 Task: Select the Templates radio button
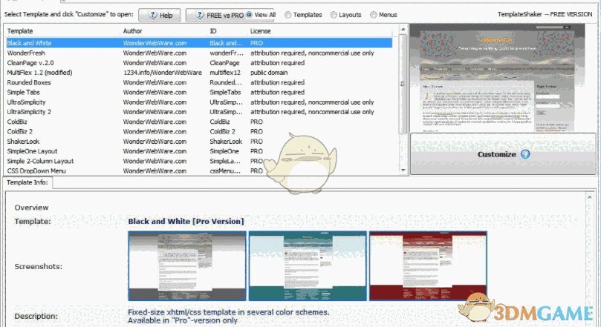point(288,15)
